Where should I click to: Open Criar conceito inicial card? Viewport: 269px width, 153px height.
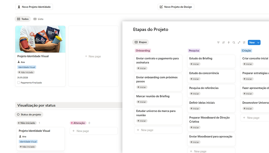[255, 61]
